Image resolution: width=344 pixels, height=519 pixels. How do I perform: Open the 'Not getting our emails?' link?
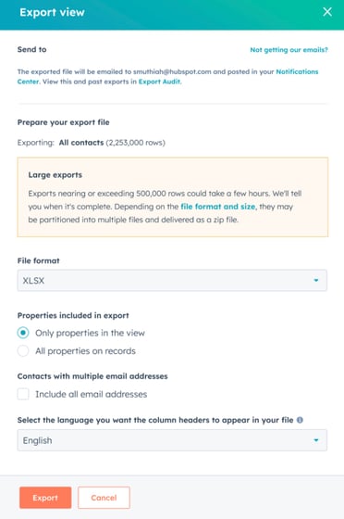click(x=289, y=50)
